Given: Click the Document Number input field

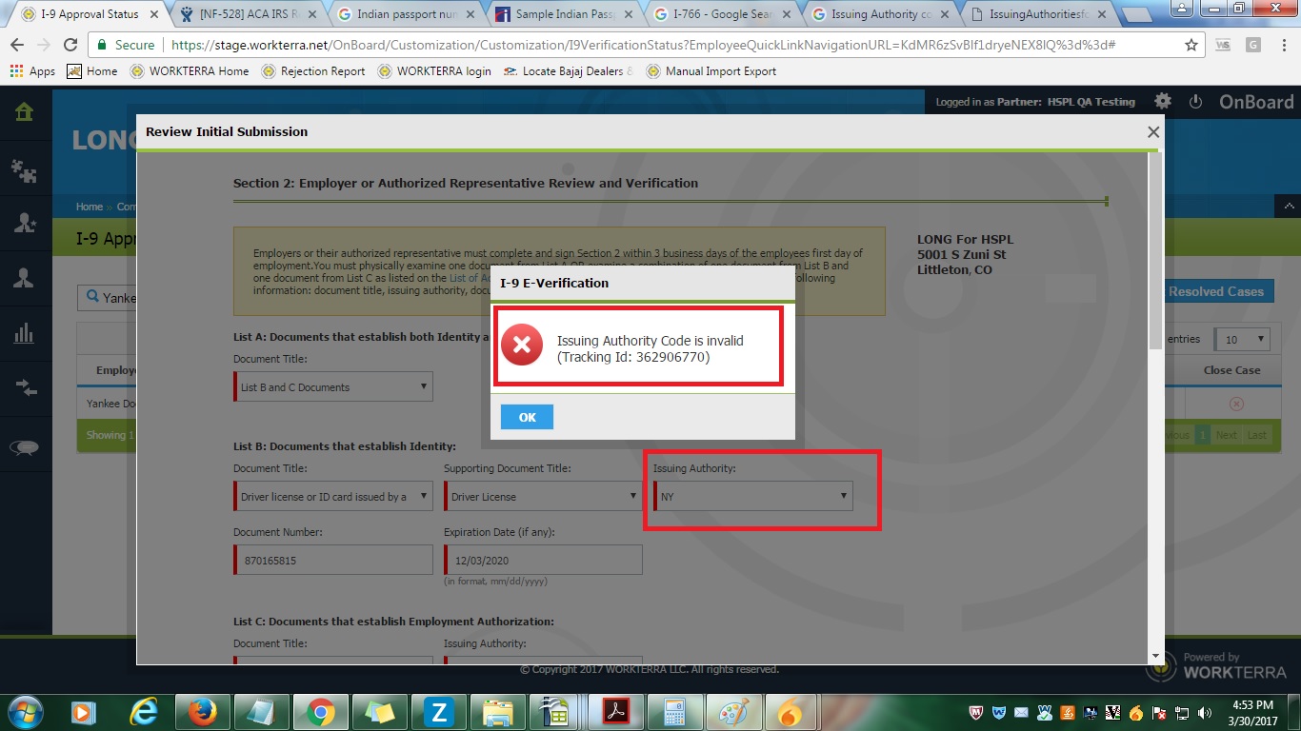Looking at the screenshot, I should point(333,561).
